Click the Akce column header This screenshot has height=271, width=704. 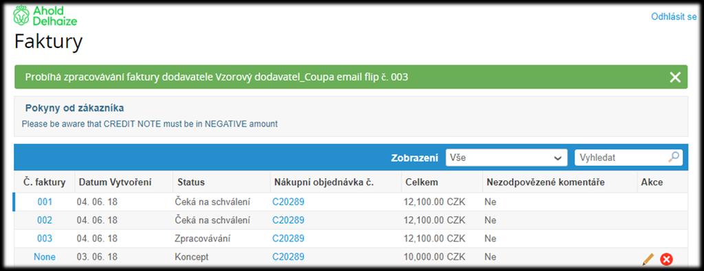[652, 182]
